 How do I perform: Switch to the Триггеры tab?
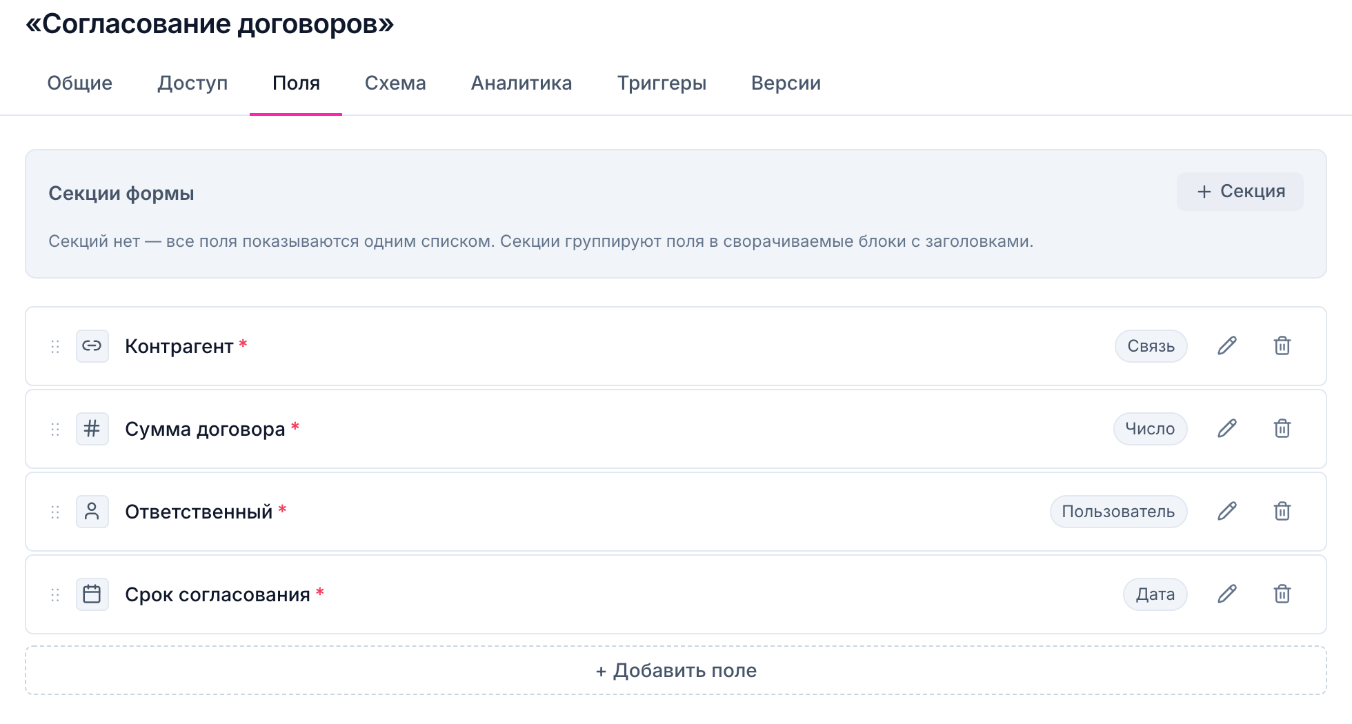pyautogui.click(x=662, y=83)
